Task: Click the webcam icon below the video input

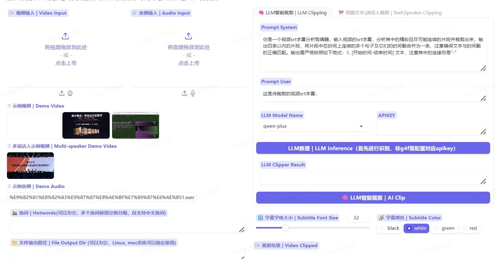Action: tap(70, 93)
